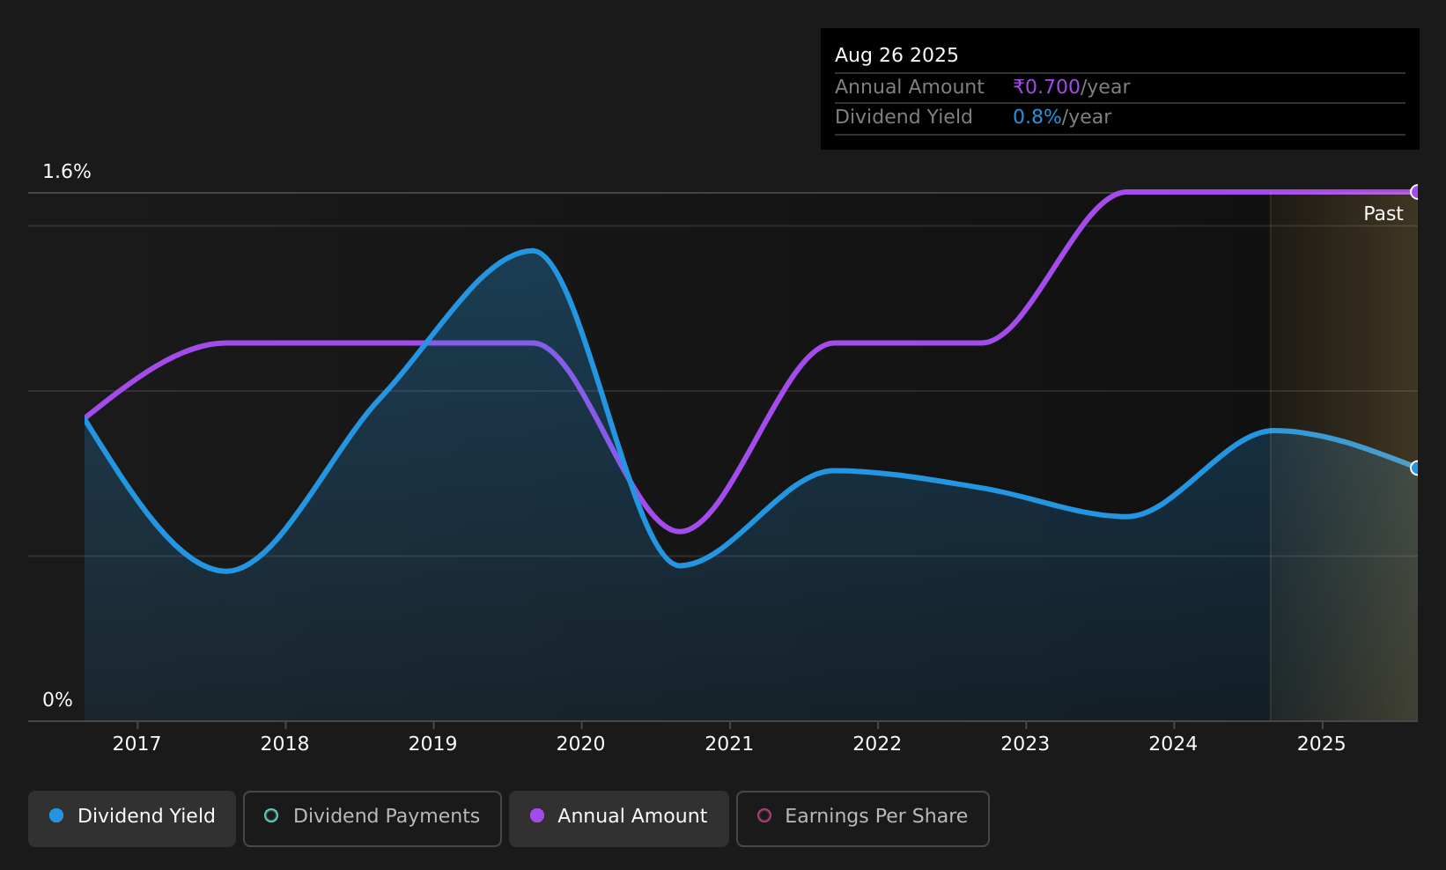Click the blue Dividend Yield legend dot
The width and height of the screenshot is (1446, 870).
pyautogui.click(x=56, y=815)
